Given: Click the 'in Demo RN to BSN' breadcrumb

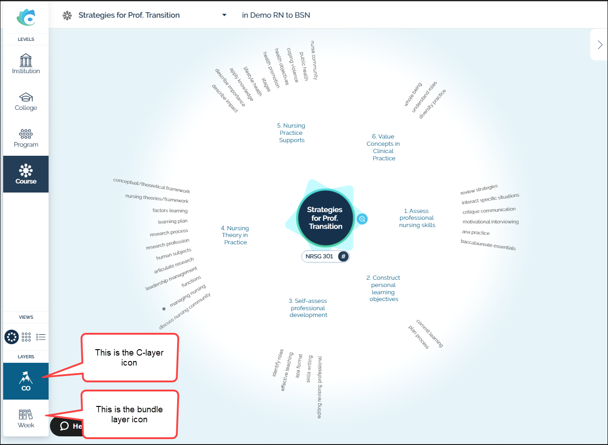Looking at the screenshot, I should coord(276,15).
